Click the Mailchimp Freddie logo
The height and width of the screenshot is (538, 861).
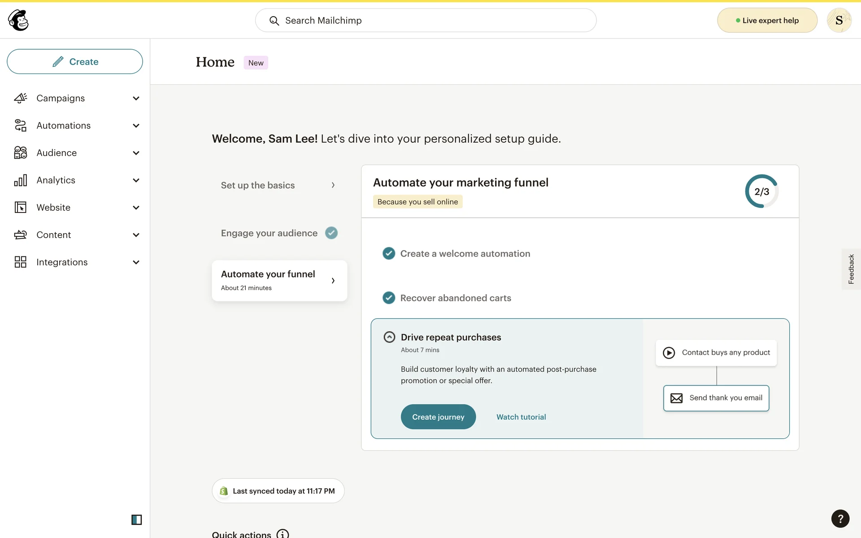click(x=18, y=20)
